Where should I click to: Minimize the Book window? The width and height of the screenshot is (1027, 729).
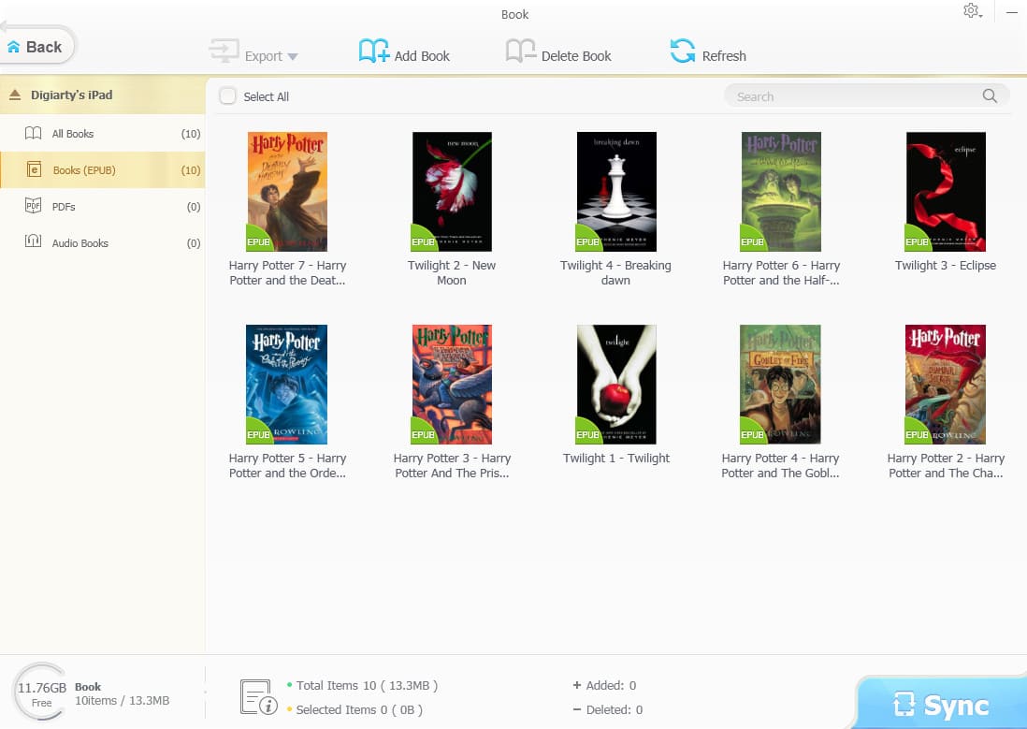click(1011, 12)
